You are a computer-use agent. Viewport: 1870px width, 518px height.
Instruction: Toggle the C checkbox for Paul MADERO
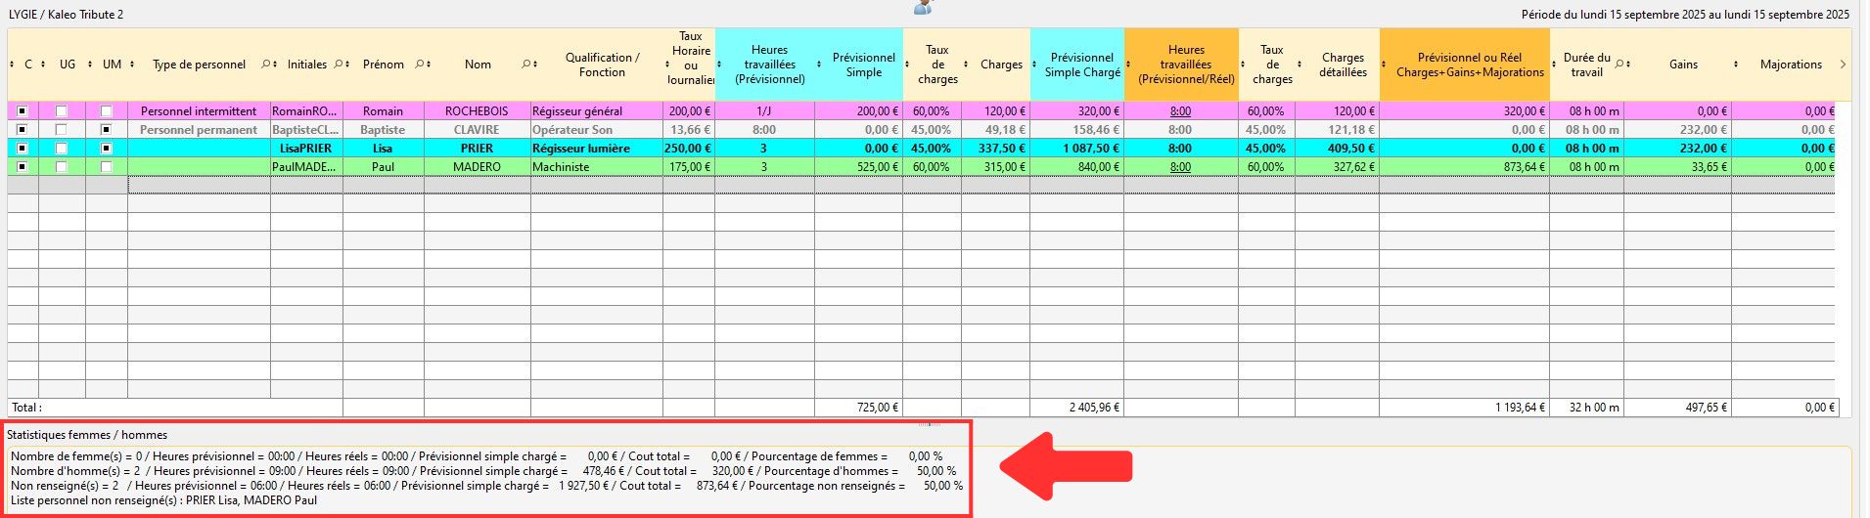click(x=23, y=167)
